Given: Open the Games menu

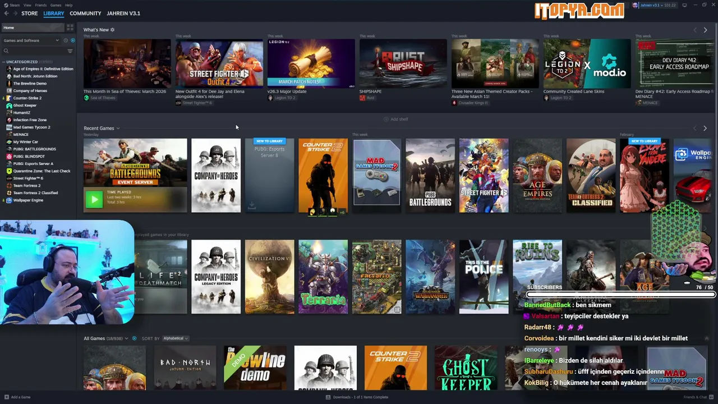Looking at the screenshot, I should [x=56, y=5].
